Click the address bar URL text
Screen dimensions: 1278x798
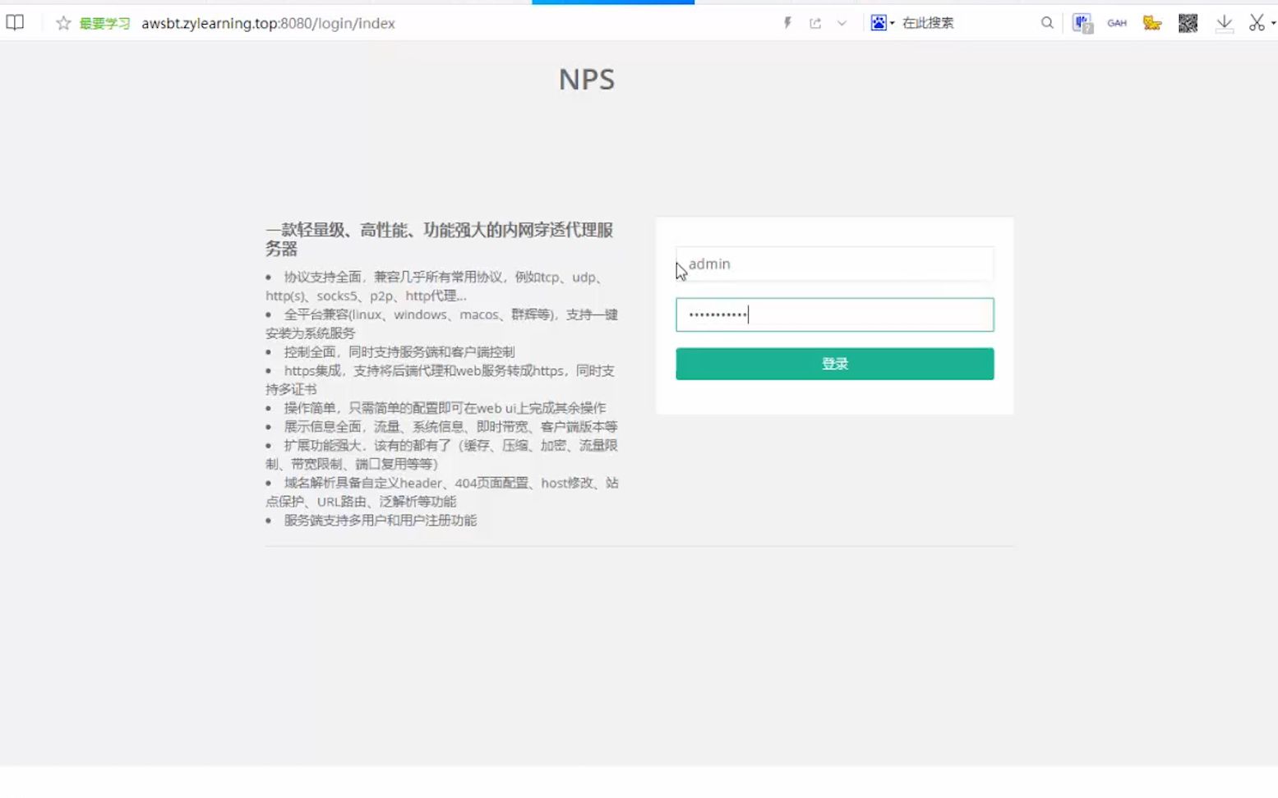point(268,23)
